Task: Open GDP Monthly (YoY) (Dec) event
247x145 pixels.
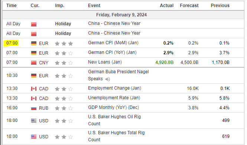Action: pyautogui.click(x=113, y=107)
